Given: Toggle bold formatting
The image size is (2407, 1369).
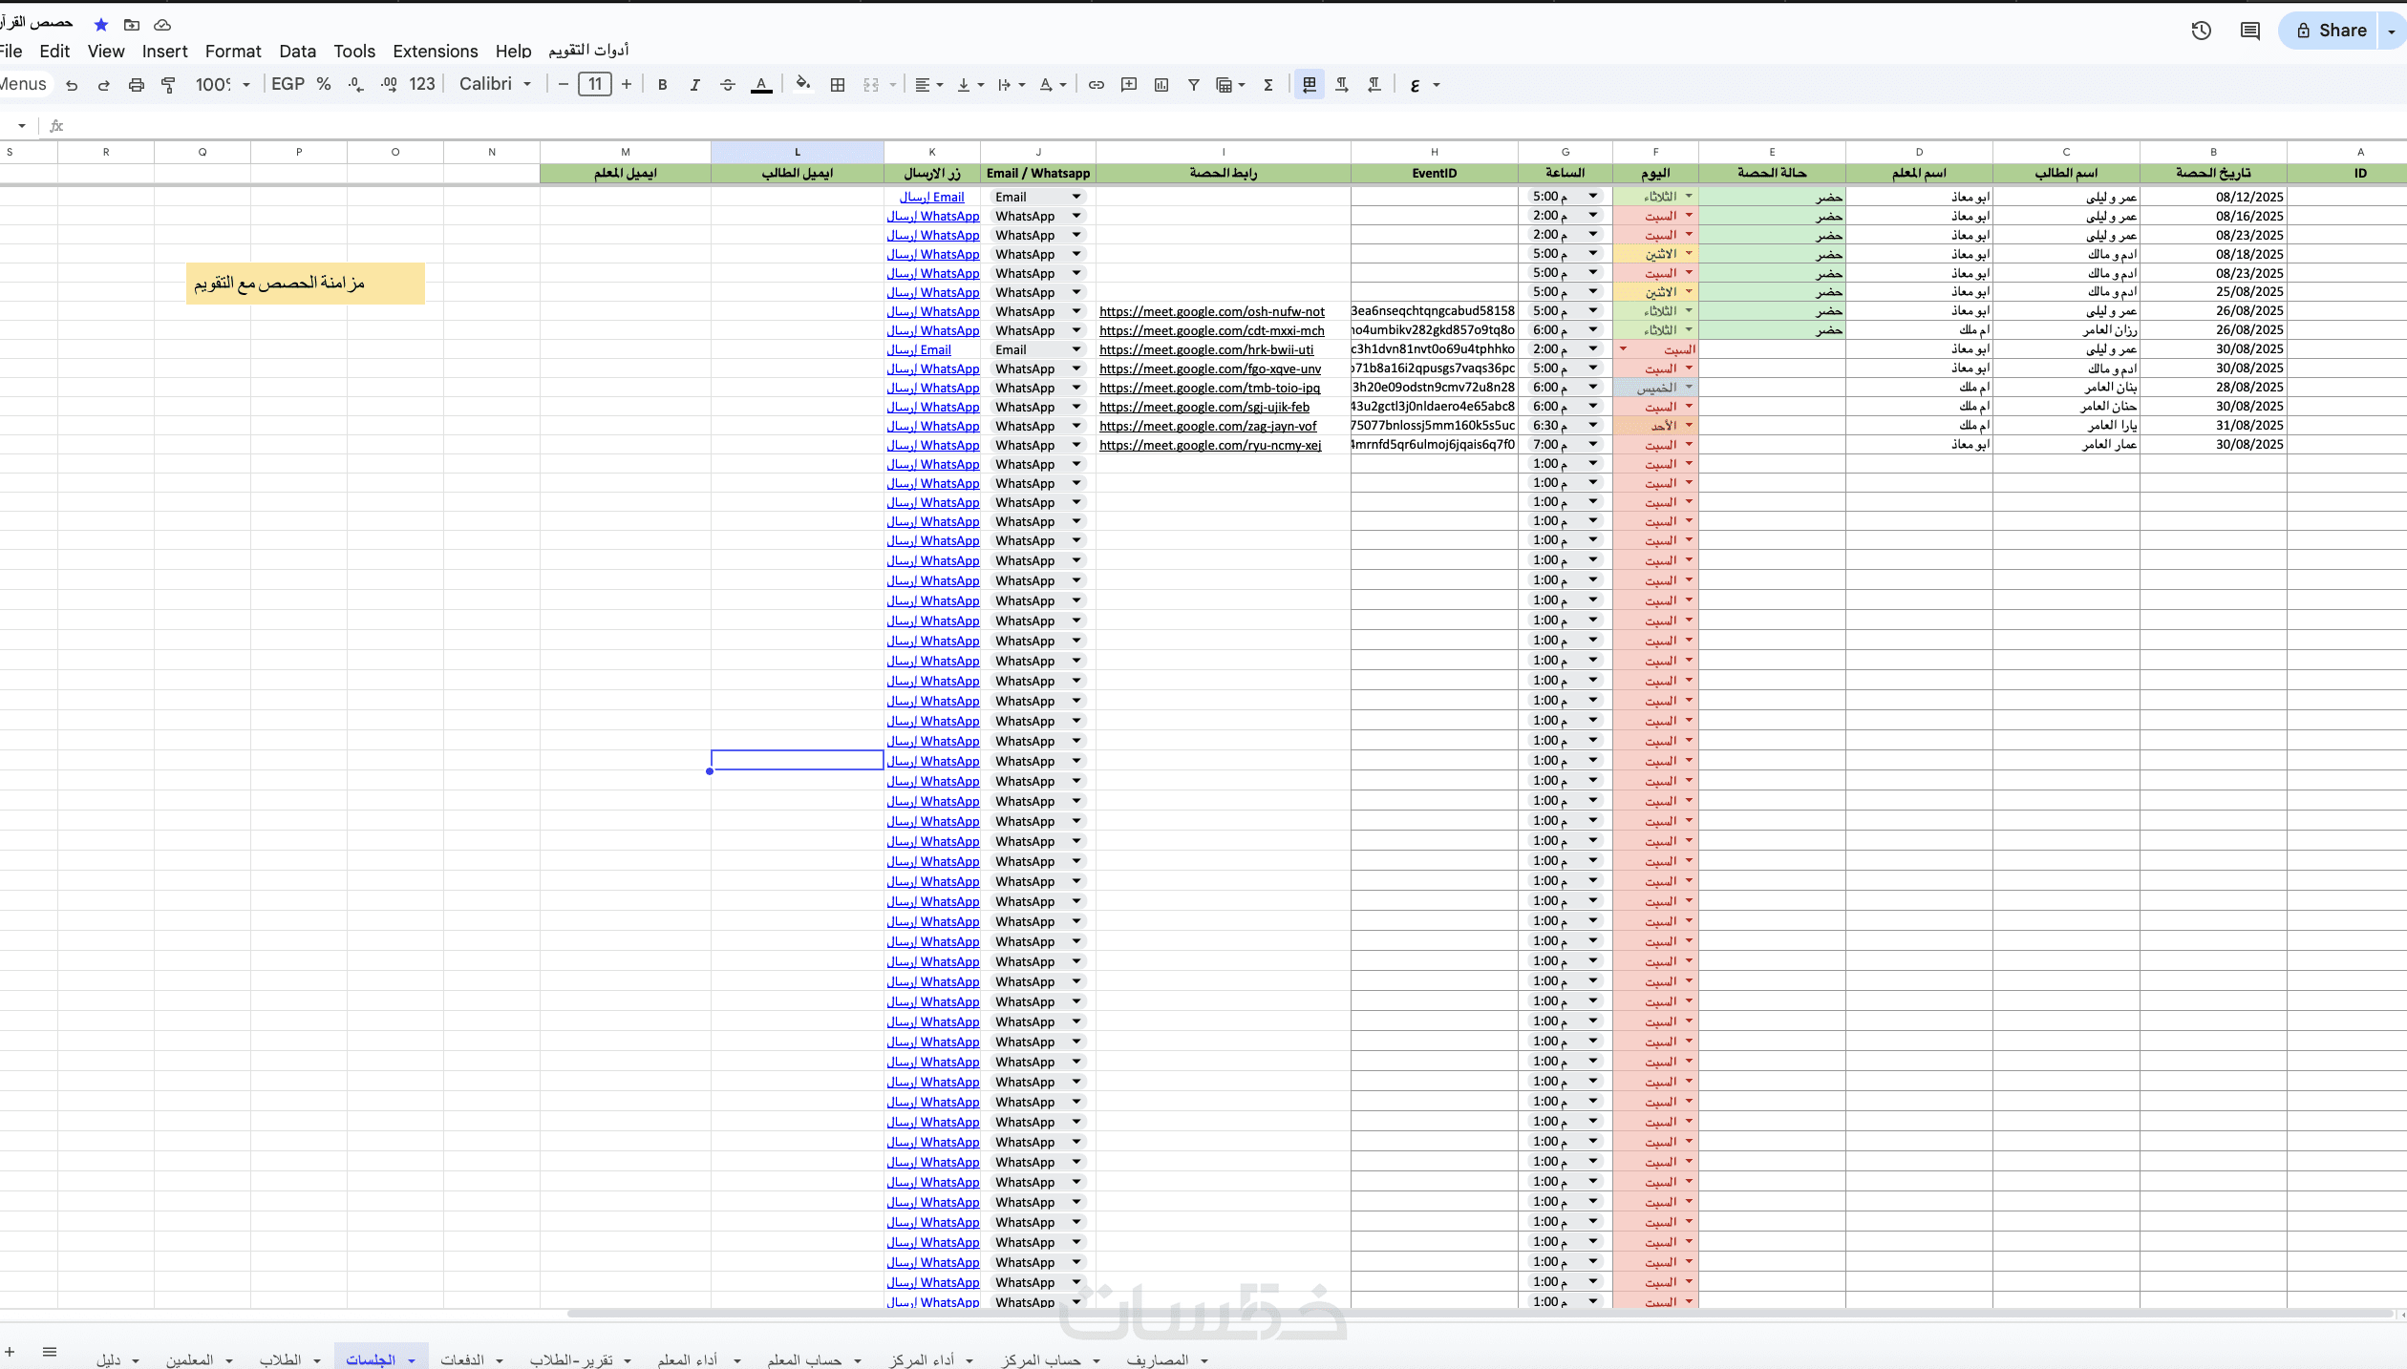Looking at the screenshot, I should (x=662, y=85).
